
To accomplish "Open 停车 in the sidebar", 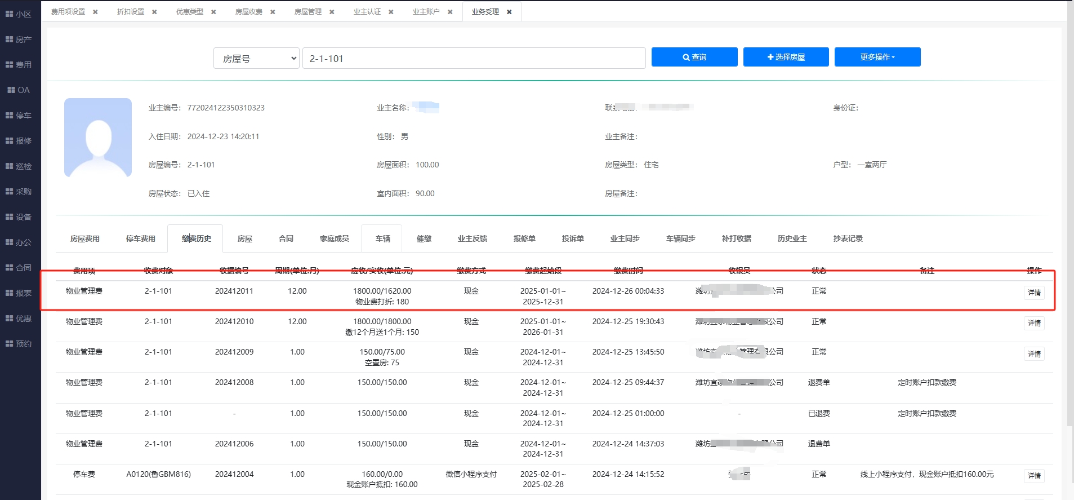I will pos(19,116).
